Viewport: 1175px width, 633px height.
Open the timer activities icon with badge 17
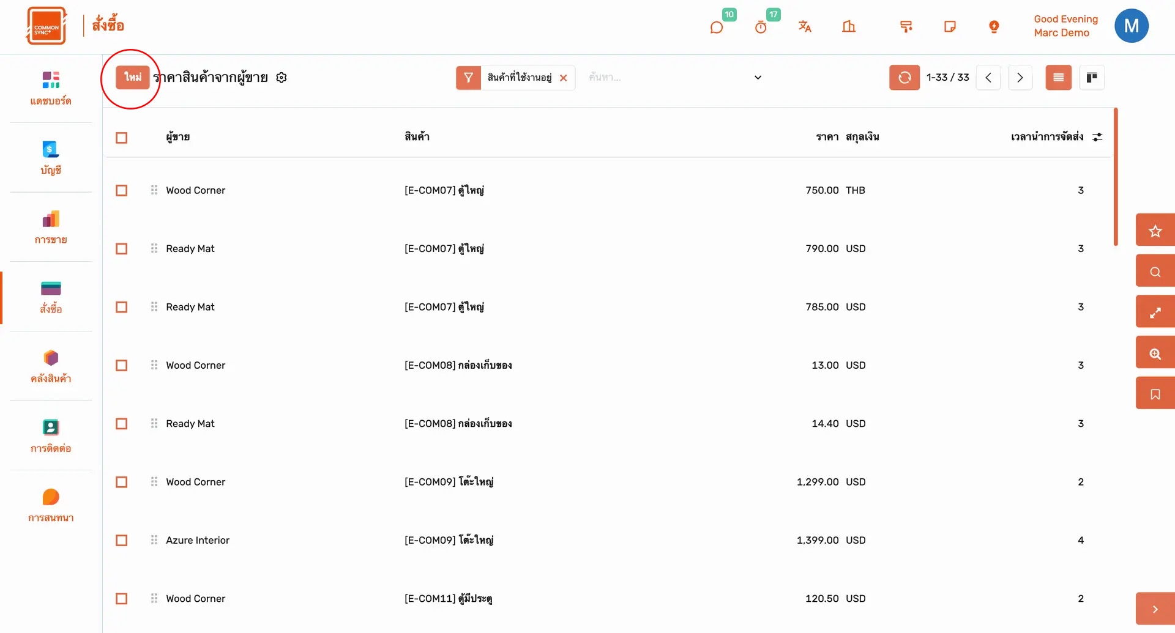(761, 27)
